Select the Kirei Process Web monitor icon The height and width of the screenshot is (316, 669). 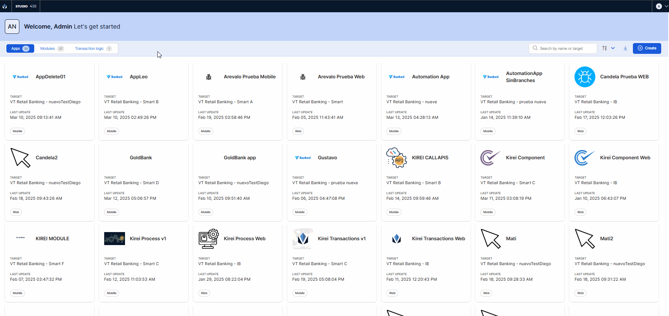(208, 239)
